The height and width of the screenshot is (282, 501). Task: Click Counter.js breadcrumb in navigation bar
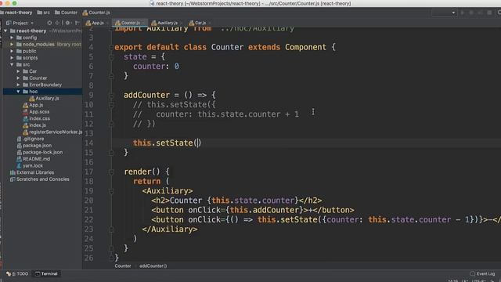pyautogui.click(x=96, y=13)
